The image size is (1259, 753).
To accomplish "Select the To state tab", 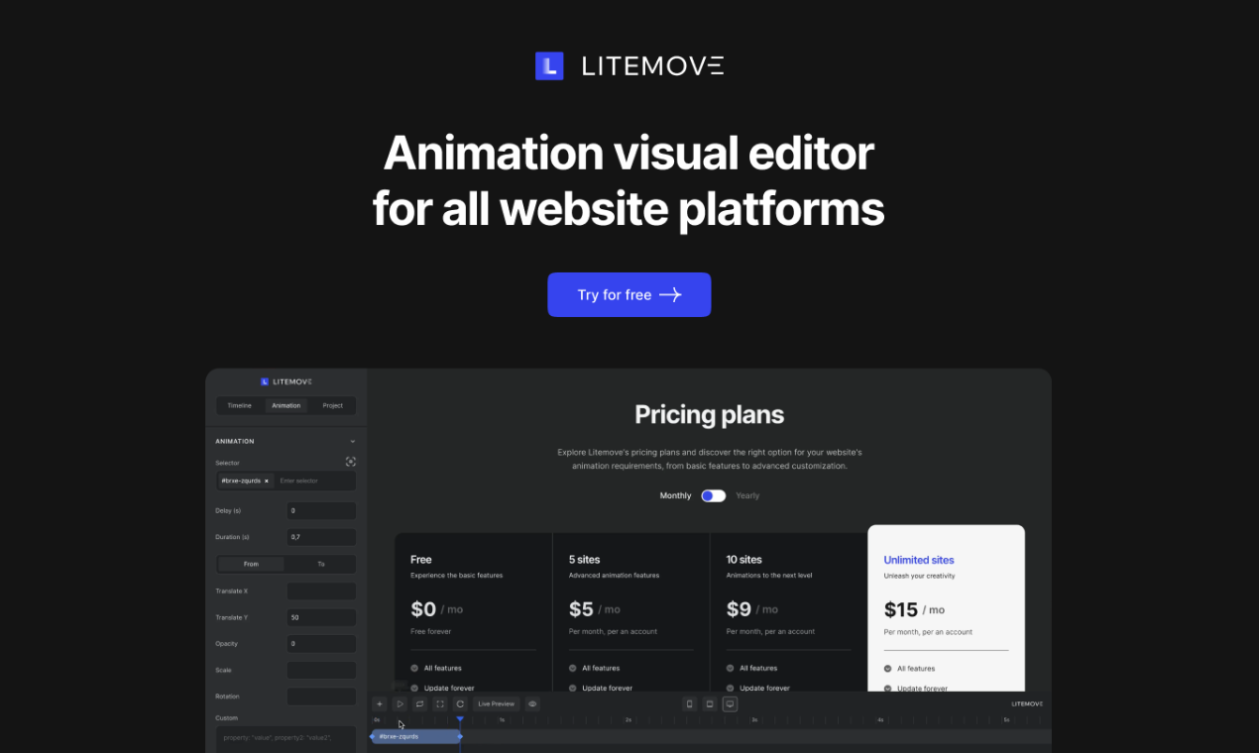I will [x=320, y=564].
